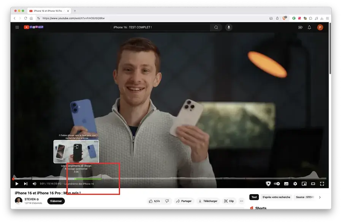Start voice search with microphone icon

click(229, 27)
